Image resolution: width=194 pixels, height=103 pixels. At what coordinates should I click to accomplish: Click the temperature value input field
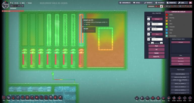click(157, 29)
